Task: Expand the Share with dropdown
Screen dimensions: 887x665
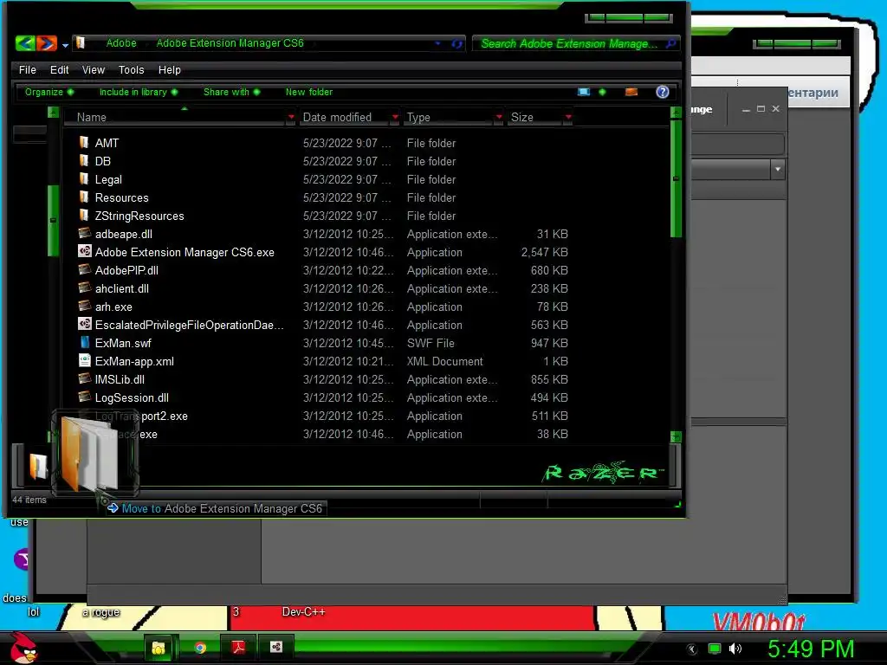Action: coord(232,92)
